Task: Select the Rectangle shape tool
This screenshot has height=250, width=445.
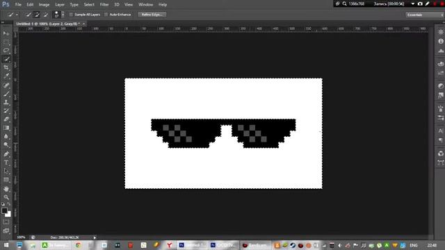Action: click(x=6, y=180)
